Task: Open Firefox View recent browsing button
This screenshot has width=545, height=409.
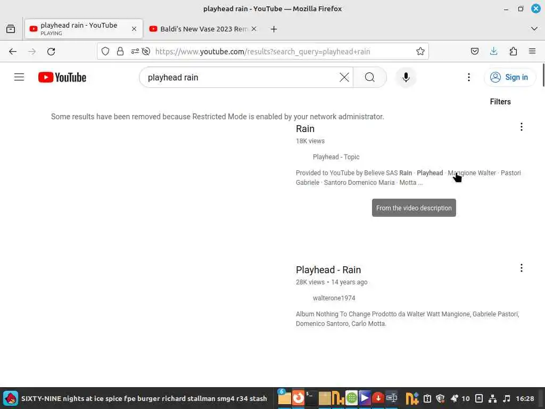Action: click(x=11, y=29)
